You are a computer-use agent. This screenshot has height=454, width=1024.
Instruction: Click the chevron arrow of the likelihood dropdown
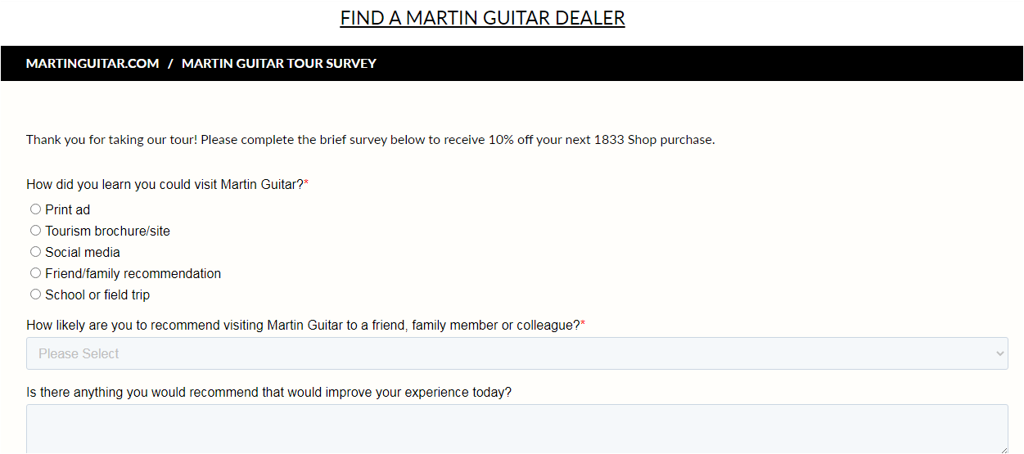coord(999,353)
